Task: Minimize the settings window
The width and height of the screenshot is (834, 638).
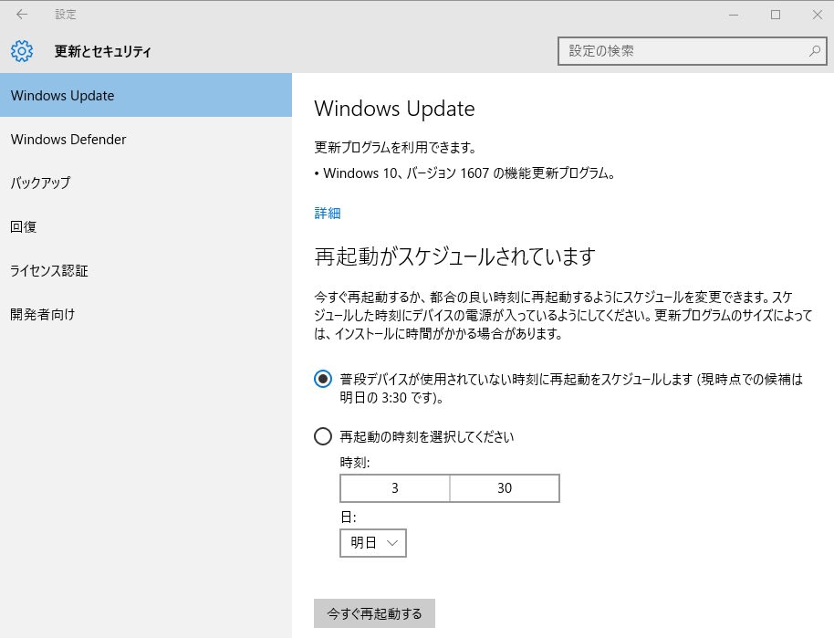Action: tap(734, 15)
